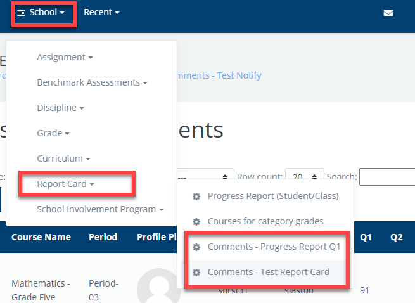415x303 pixels.
Task: Open the Grade submenu
Action: 53,133
